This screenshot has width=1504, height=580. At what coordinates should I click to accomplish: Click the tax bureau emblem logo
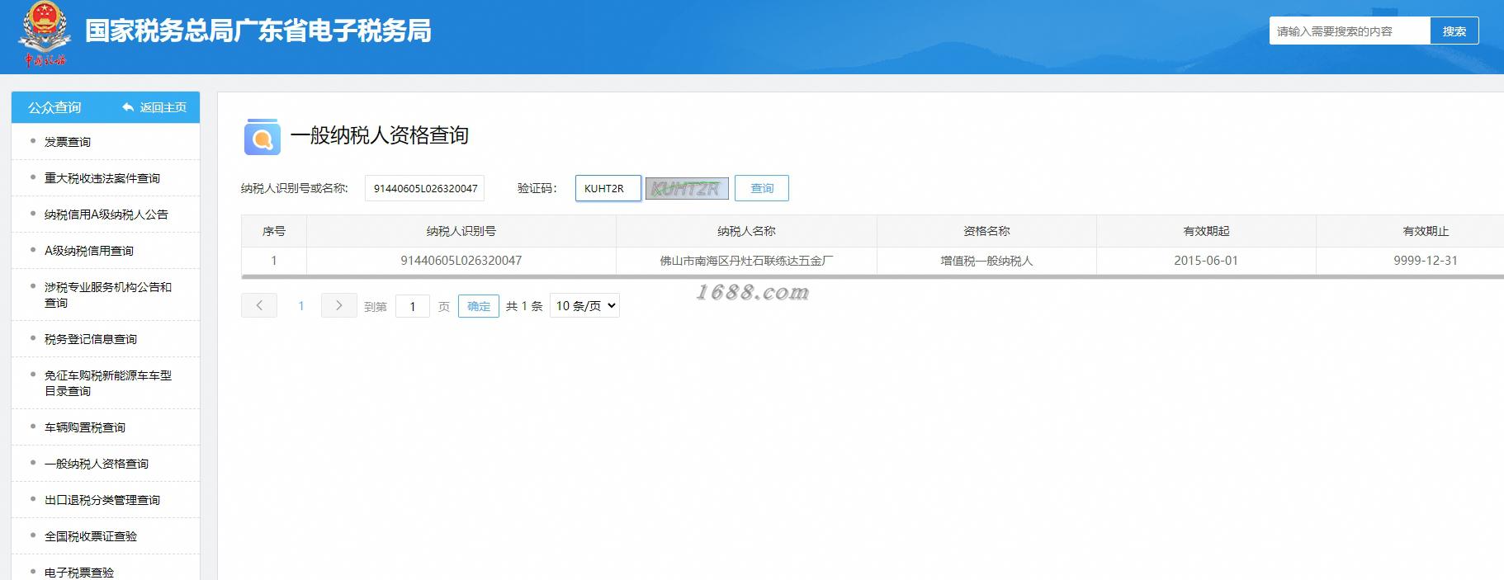(x=44, y=35)
